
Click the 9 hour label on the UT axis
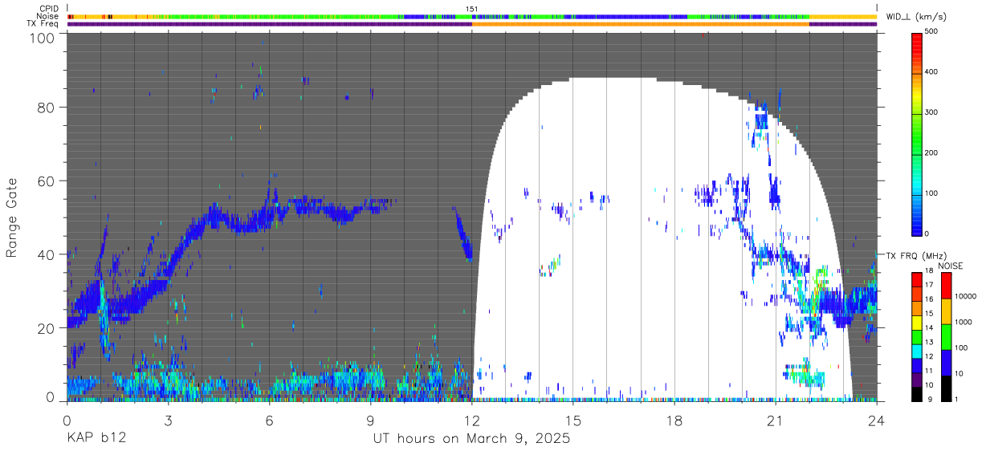(x=370, y=420)
